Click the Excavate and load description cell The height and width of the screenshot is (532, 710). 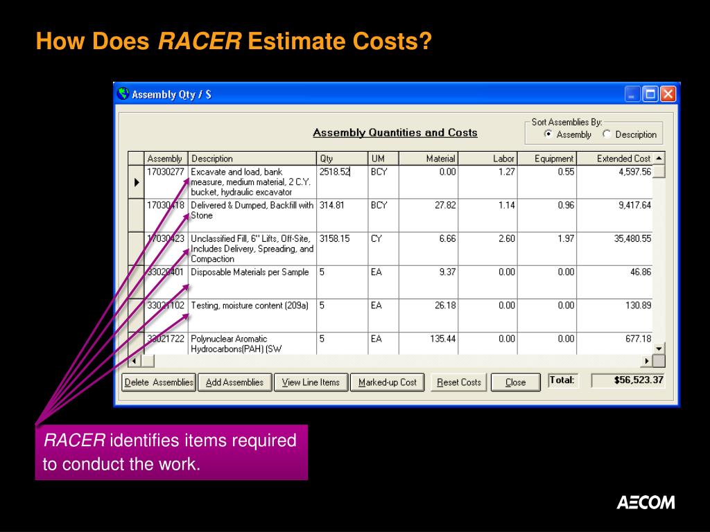click(252, 182)
